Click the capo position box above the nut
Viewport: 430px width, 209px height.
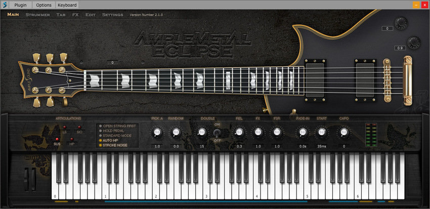(112, 63)
